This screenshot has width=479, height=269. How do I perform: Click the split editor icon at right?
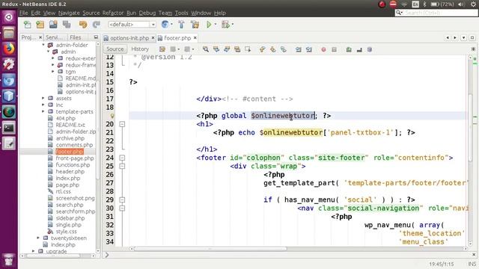pos(473,49)
